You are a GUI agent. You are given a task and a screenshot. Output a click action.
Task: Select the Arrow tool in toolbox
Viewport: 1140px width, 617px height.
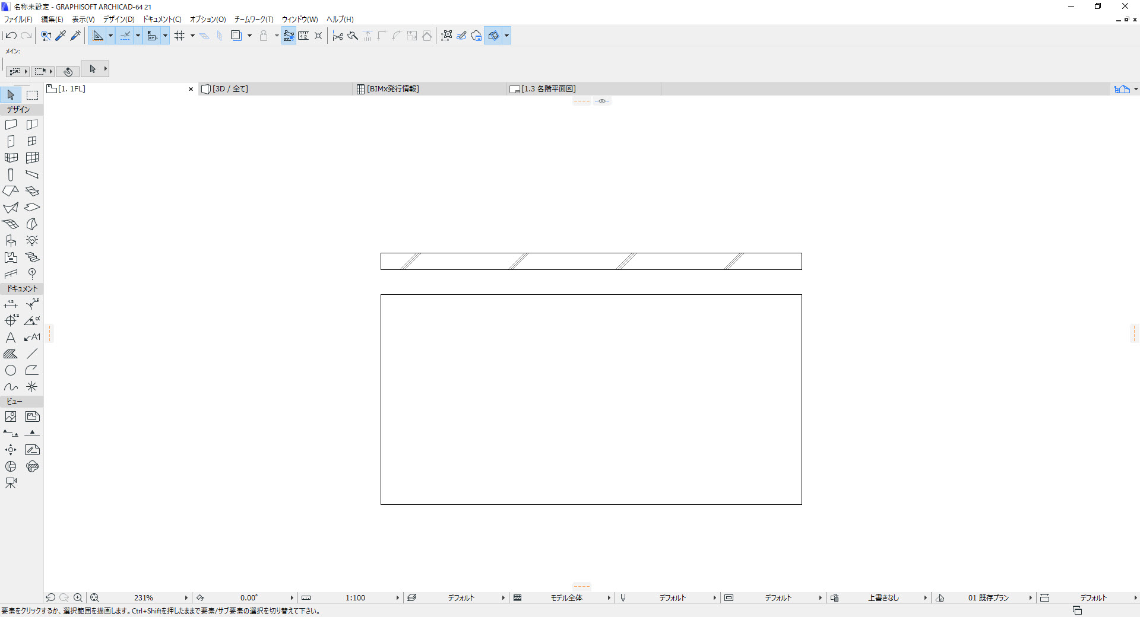pos(11,95)
